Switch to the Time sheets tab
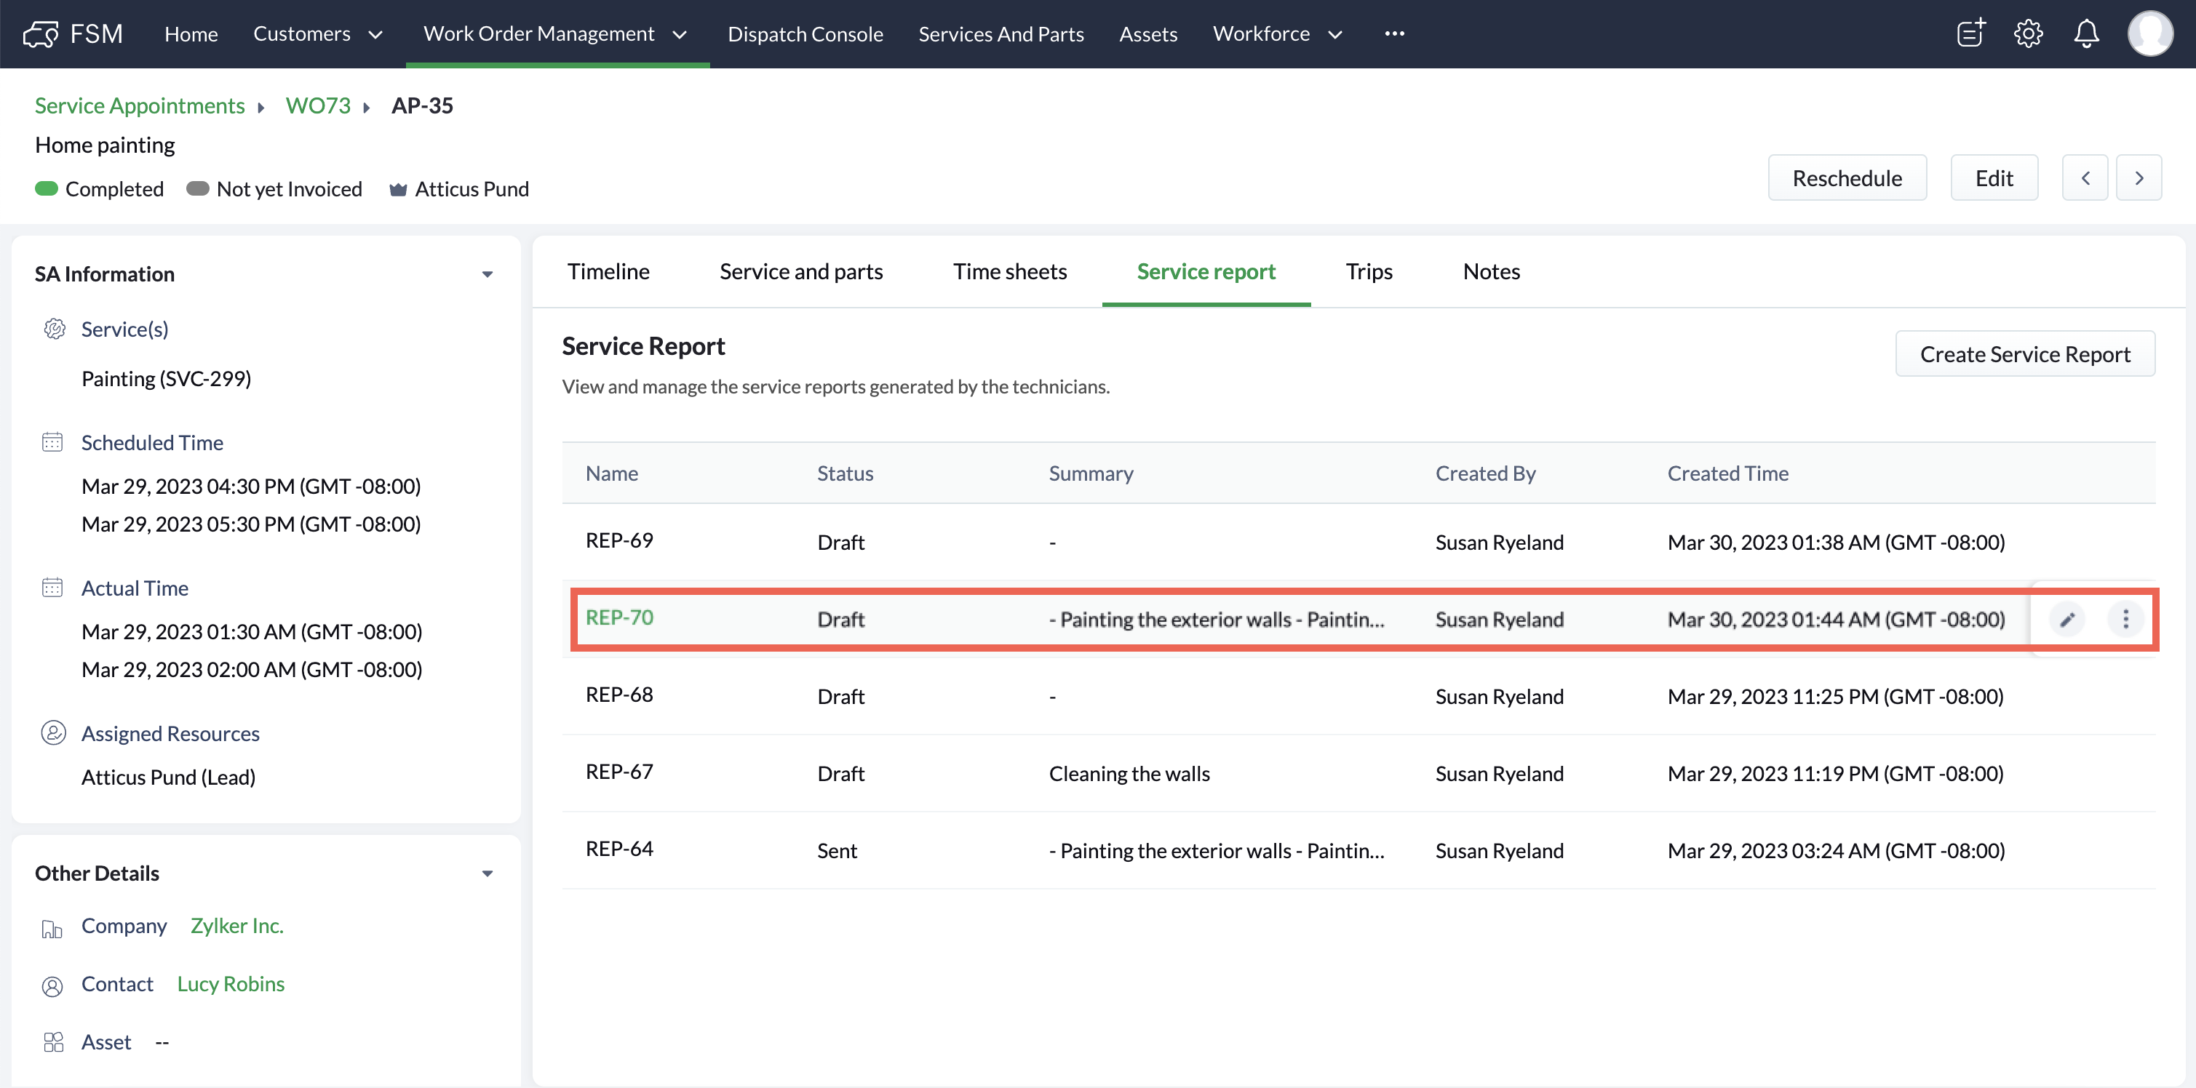Screen dimensions: 2196x1088 (1009, 271)
